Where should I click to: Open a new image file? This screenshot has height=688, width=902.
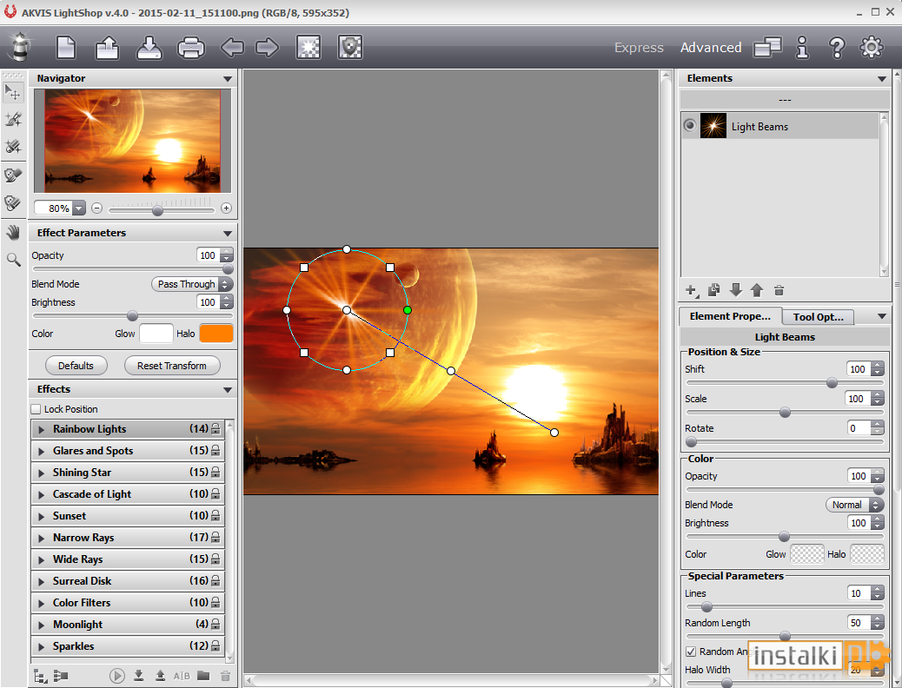point(66,47)
